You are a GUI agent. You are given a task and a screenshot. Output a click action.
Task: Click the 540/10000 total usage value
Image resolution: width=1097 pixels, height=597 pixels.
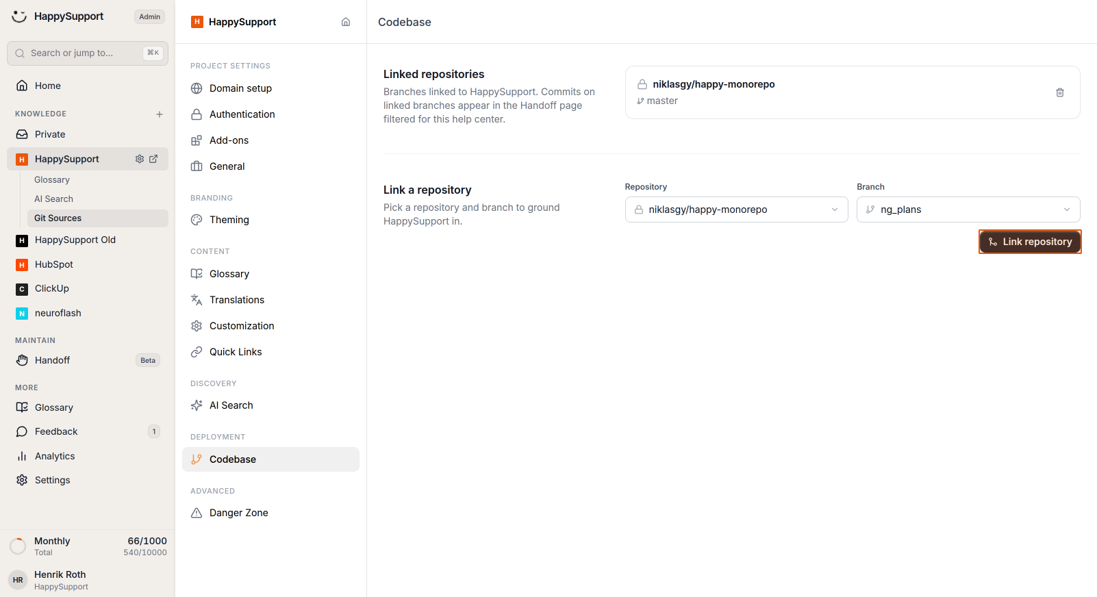point(145,552)
